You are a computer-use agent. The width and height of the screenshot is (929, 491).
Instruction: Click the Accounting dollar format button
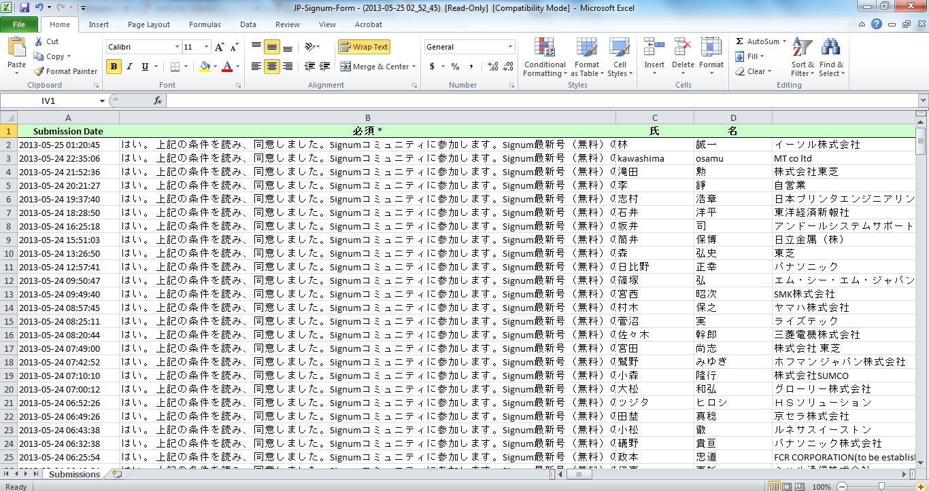(432, 67)
